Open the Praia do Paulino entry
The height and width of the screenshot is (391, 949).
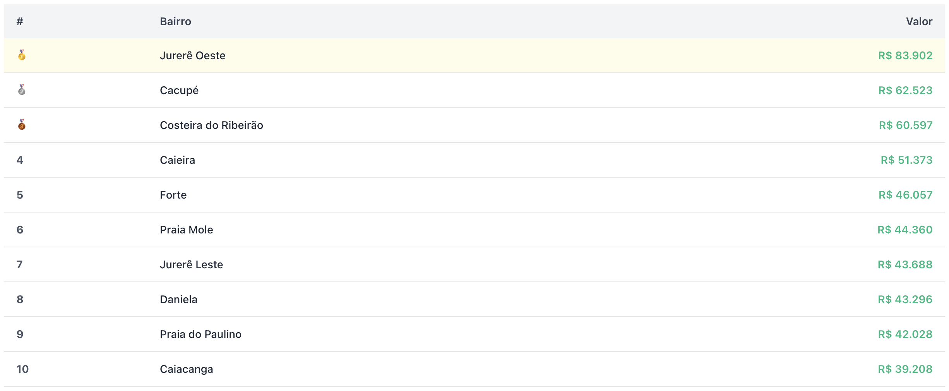pos(200,334)
